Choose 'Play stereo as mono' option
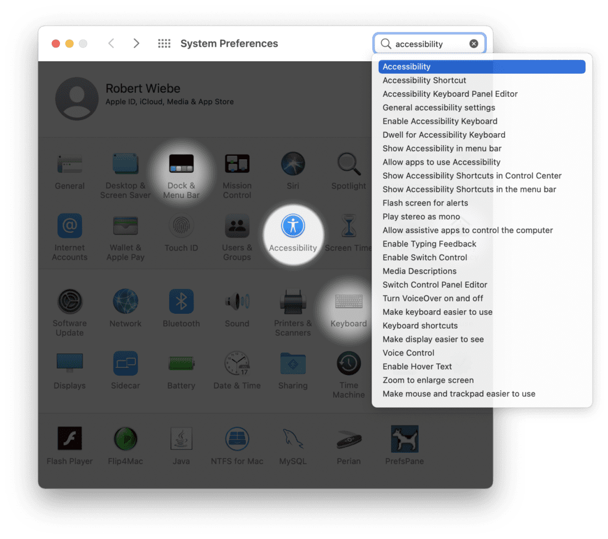Image resolution: width=608 pixels, height=539 pixels. pos(421,216)
